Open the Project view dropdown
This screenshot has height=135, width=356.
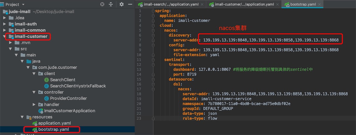23,5
